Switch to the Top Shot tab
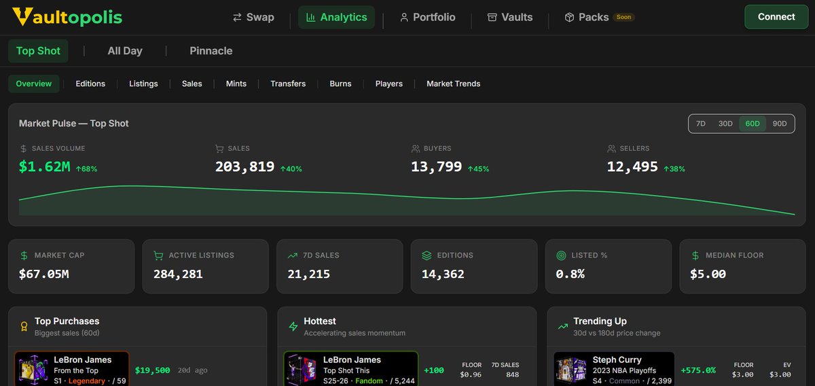The height and width of the screenshot is (386, 815). click(38, 51)
